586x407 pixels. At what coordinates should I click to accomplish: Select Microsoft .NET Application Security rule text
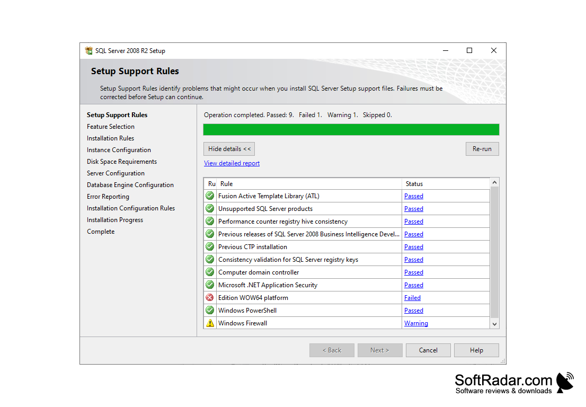pos(268,285)
